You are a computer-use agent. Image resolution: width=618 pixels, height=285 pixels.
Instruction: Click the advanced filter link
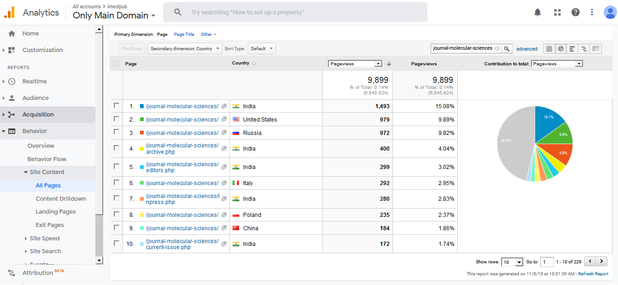coord(527,49)
